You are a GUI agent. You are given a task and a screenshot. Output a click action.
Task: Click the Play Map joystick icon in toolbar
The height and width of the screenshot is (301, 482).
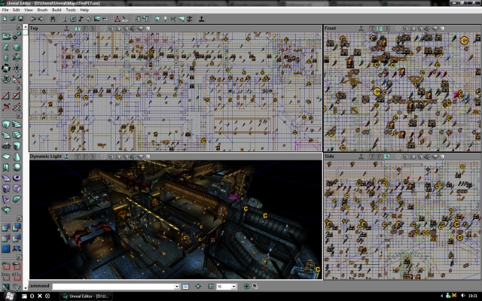201,19
